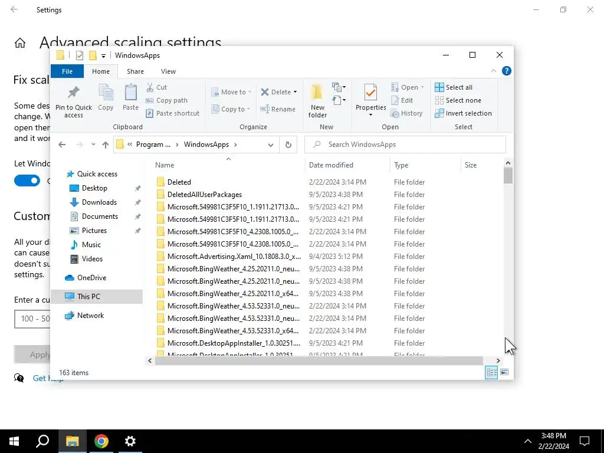Select This PC in navigation pane
This screenshot has height=453, width=604.
pos(97,297)
